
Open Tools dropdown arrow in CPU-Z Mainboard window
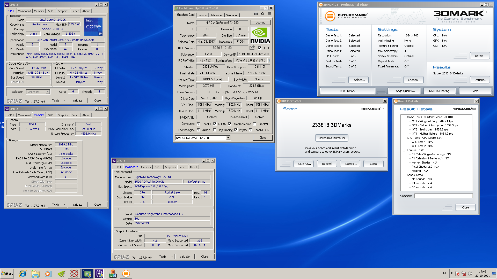172,257
